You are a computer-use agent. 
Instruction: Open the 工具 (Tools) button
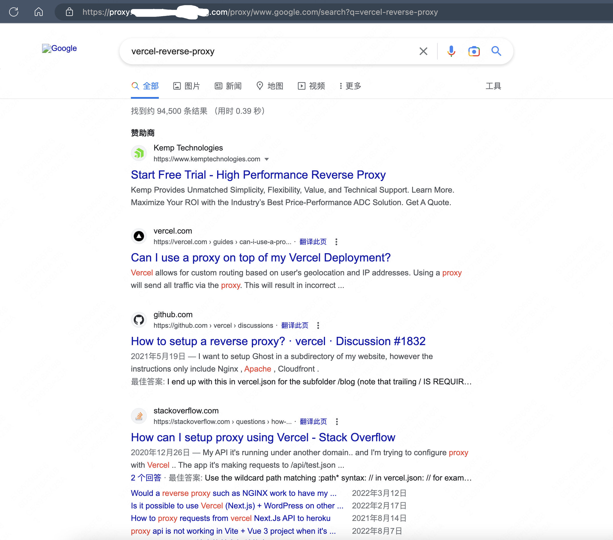493,86
